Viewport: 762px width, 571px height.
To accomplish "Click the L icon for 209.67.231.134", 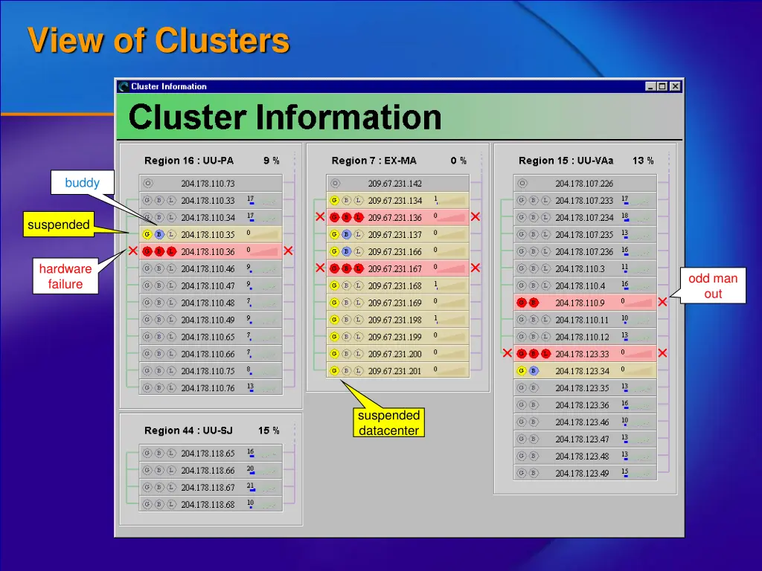I will coord(359,201).
